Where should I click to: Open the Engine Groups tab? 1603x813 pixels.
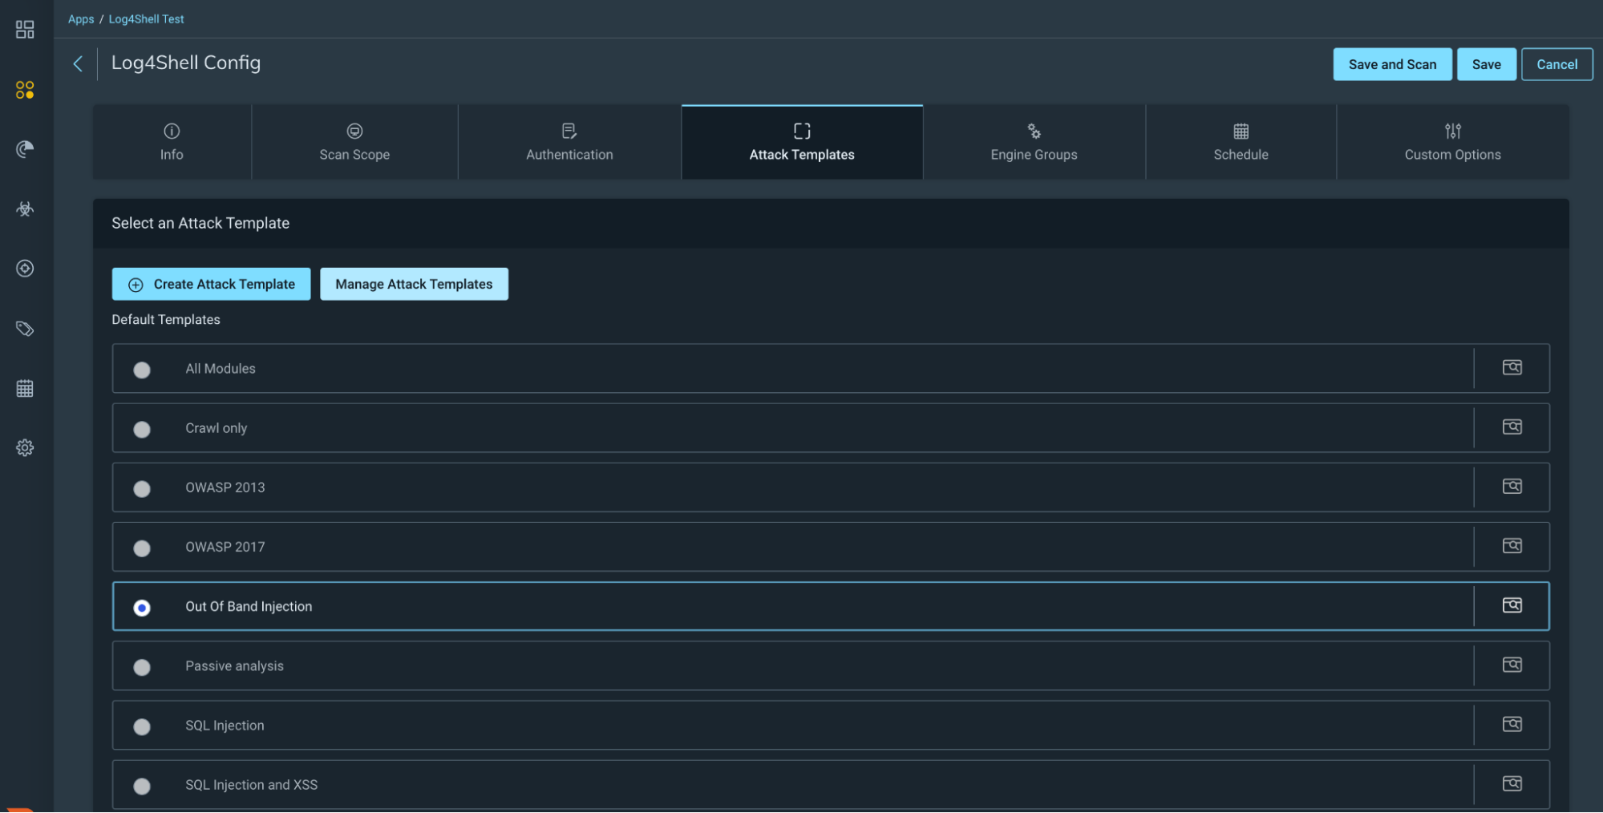(x=1034, y=142)
